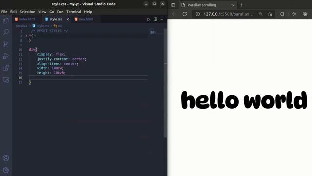Open the File menu
Image resolution: width=312 pixels, height=176 pixels.
pos(4,12)
